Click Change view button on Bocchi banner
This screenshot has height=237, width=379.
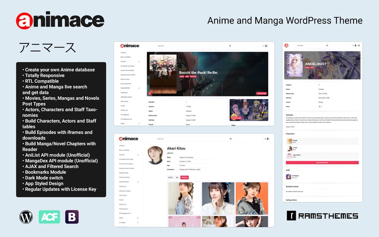point(261,93)
